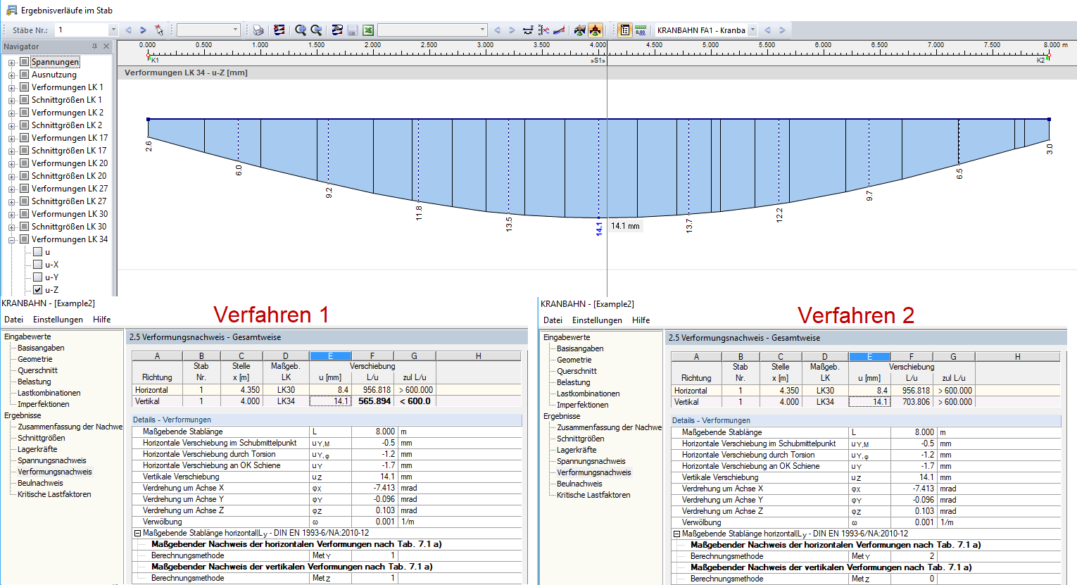Click the pick member with pointer icon

coord(159,30)
